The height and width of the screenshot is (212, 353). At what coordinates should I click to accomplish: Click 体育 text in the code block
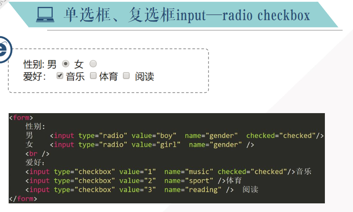click(x=234, y=180)
